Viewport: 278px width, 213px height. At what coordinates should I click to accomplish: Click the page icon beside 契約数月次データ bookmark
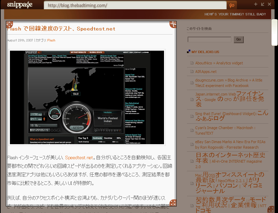pyautogui.click(x=192, y=206)
